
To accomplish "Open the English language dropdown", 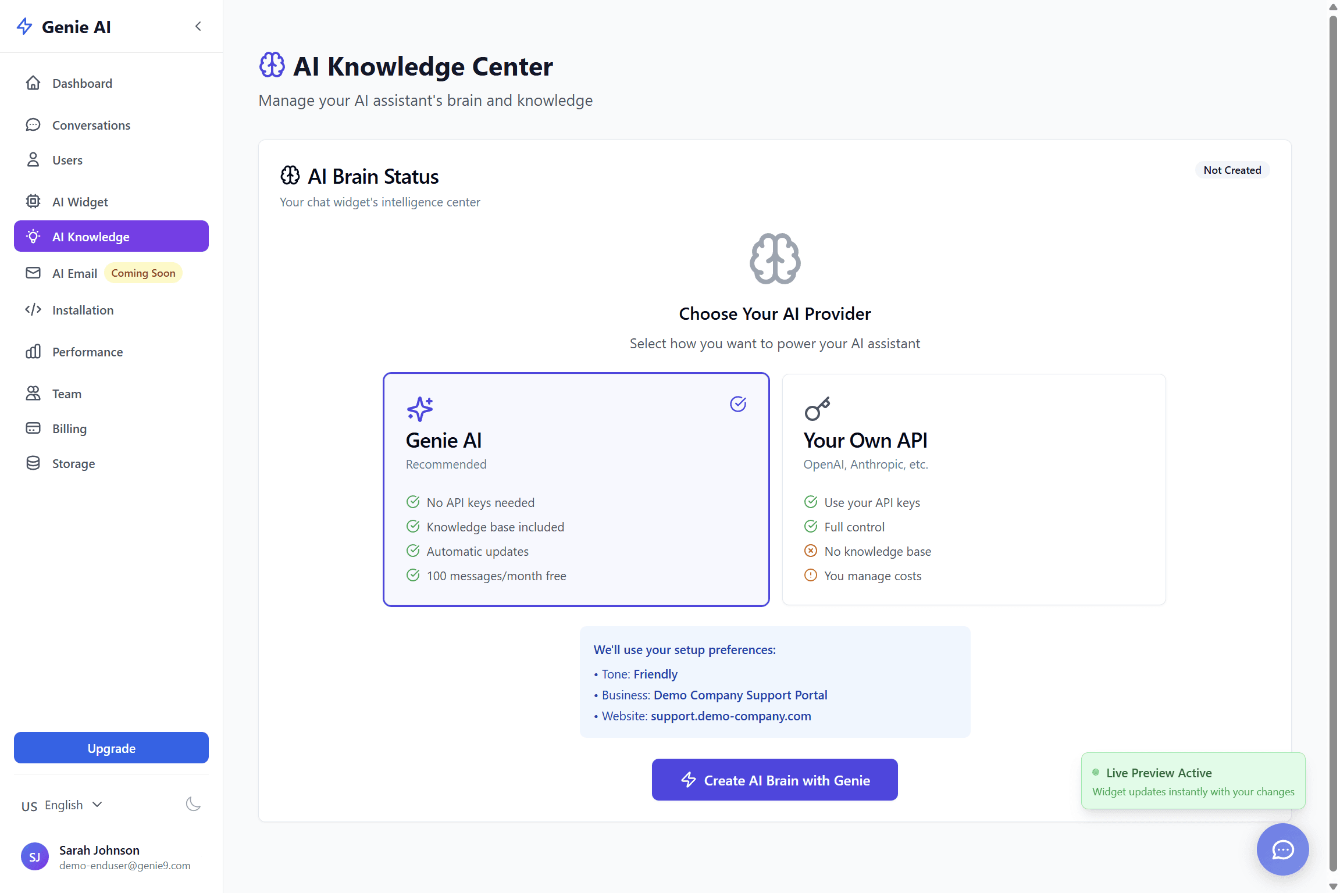I will tap(63, 805).
